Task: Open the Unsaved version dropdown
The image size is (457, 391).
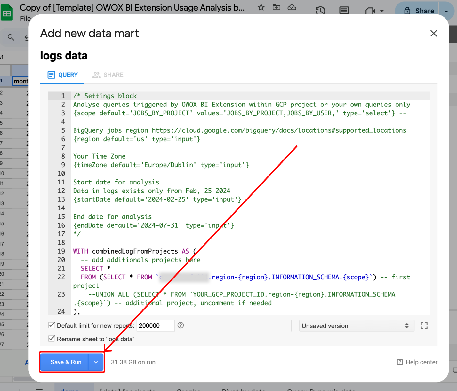Action: 357,326
